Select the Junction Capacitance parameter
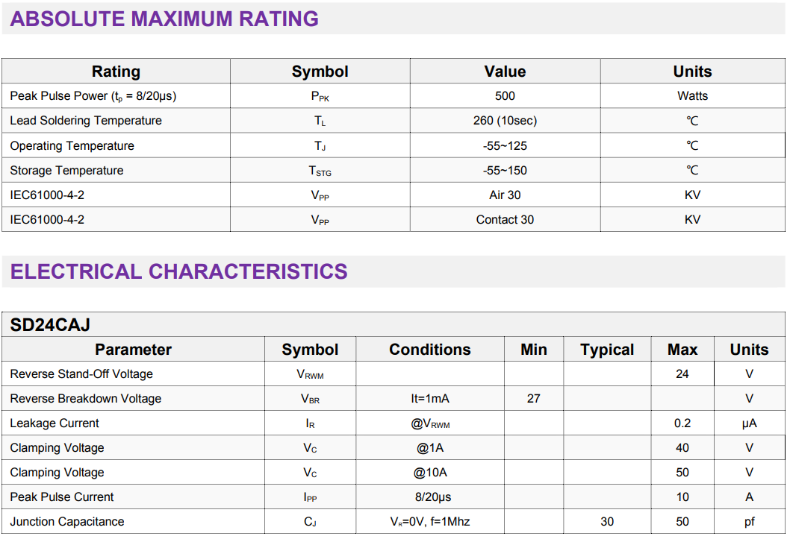The image size is (790, 542). 67,522
